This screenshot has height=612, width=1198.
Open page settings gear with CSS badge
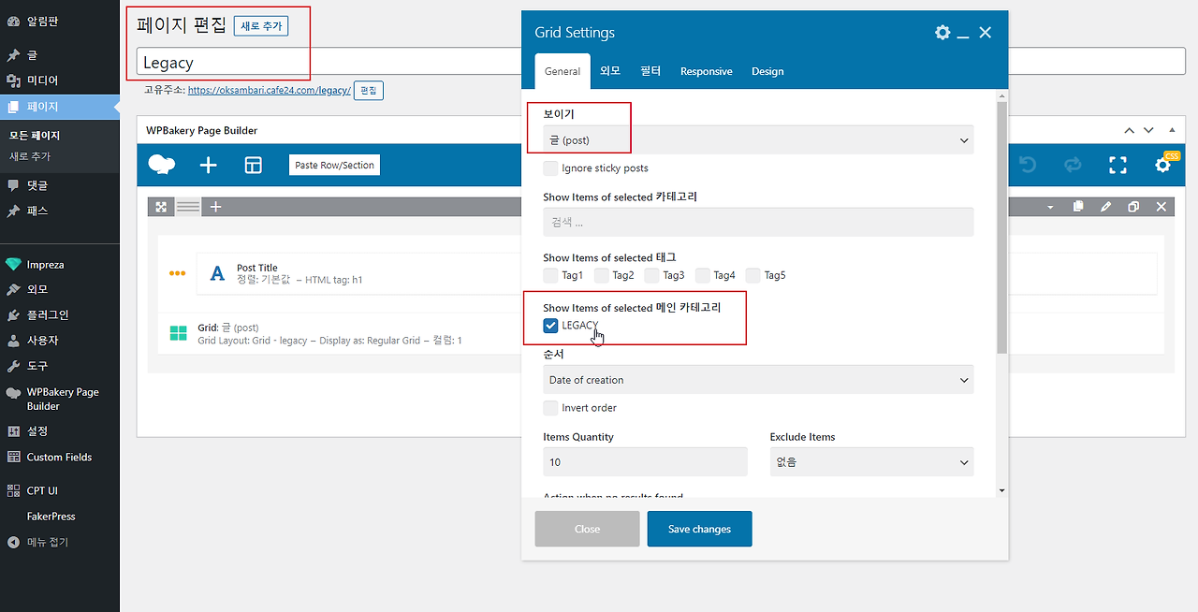point(1162,165)
